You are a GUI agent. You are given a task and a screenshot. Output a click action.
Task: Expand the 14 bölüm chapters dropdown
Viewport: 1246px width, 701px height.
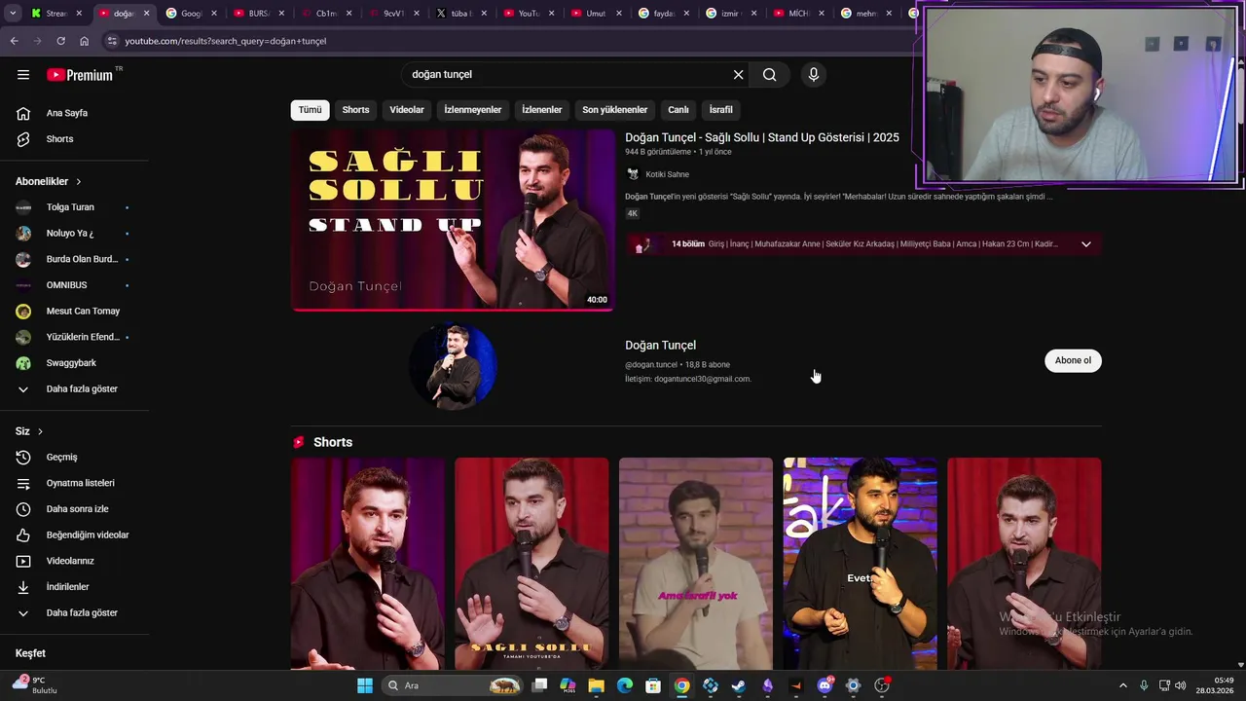pyautogui.click(x=1086, y=244)
